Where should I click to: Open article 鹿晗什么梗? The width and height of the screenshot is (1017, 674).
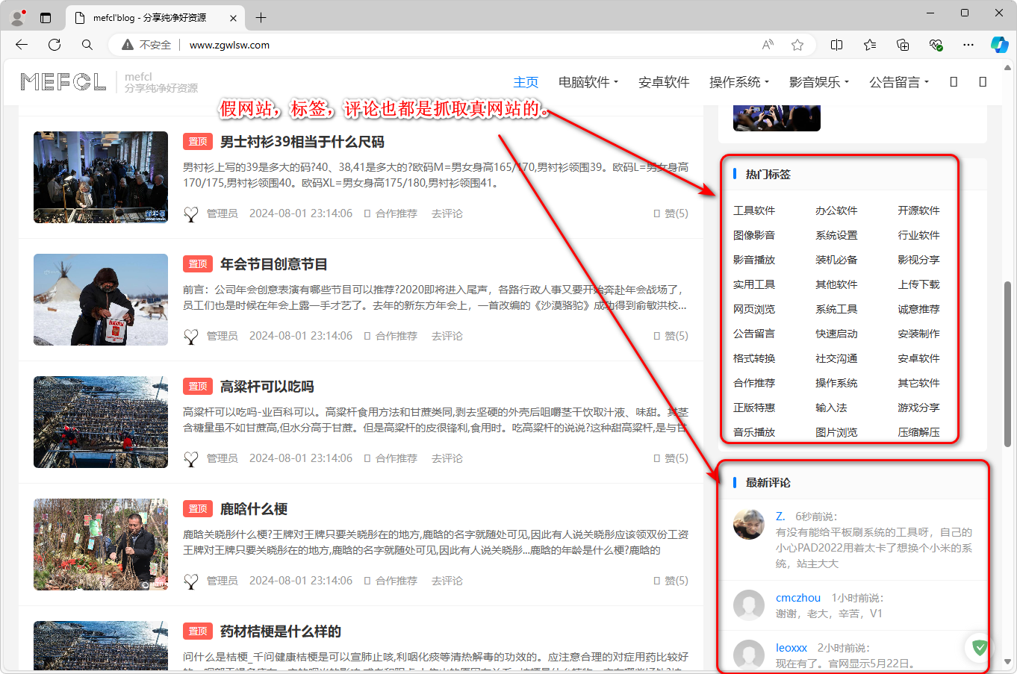point(254,509)
